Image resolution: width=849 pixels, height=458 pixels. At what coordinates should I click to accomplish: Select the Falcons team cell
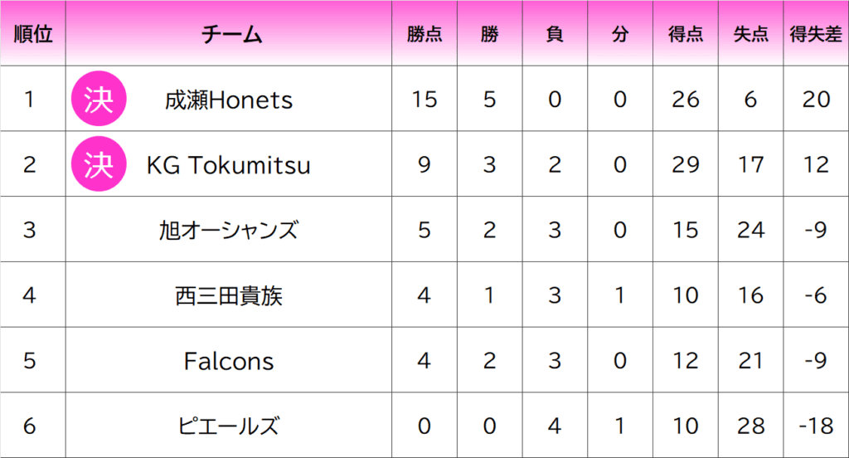229,360
